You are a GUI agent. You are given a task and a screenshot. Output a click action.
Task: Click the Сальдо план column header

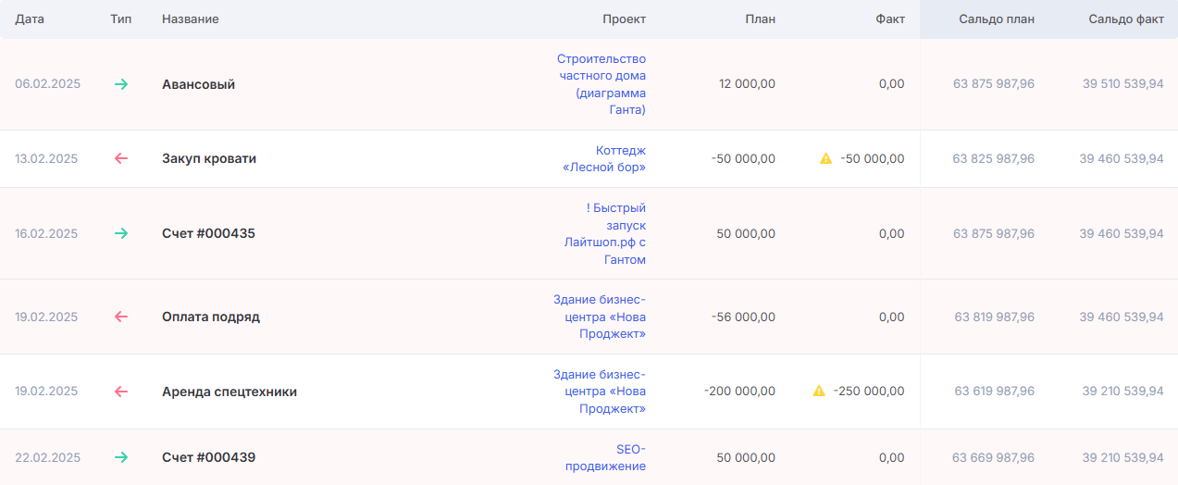click(x=997, y=19)
